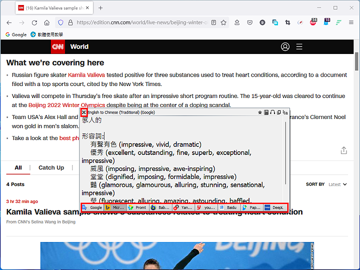Open the bookmarks tray star icon in the toolbar

(x=237, y=22)
